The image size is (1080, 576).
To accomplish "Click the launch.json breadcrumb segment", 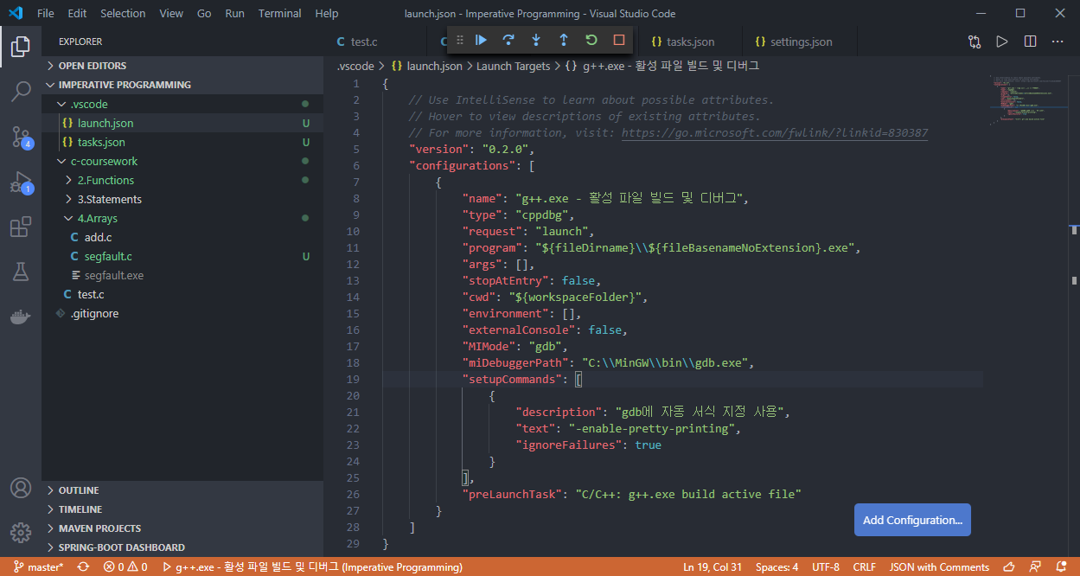I will (427, 66).
